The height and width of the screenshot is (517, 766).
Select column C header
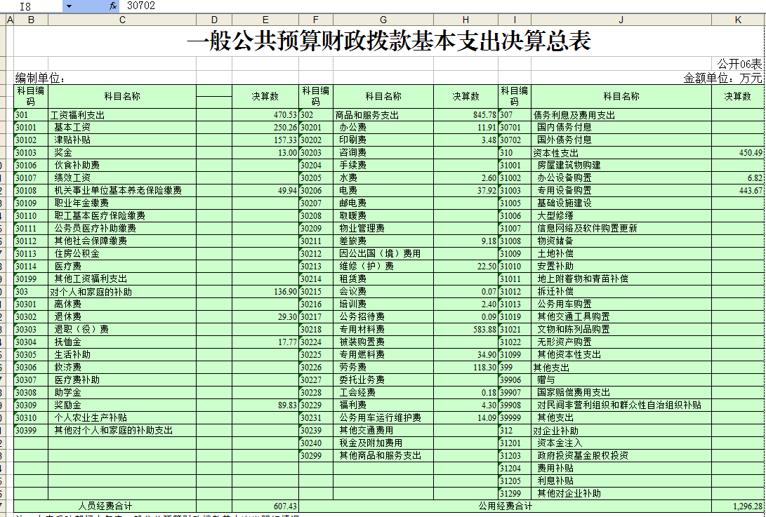pos(122,20)
